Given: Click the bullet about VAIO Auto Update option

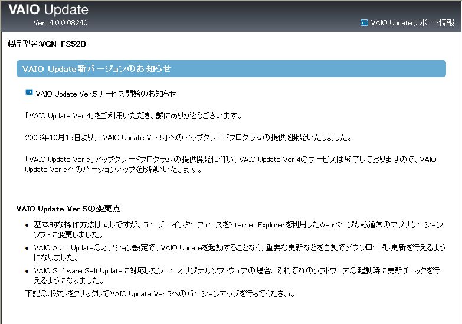Looking at the screenshot, I should (236, 252).
